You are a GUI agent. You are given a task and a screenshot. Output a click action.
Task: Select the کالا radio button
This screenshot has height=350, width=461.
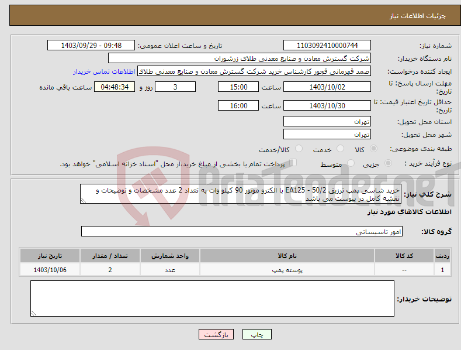[x=374, y=149]
